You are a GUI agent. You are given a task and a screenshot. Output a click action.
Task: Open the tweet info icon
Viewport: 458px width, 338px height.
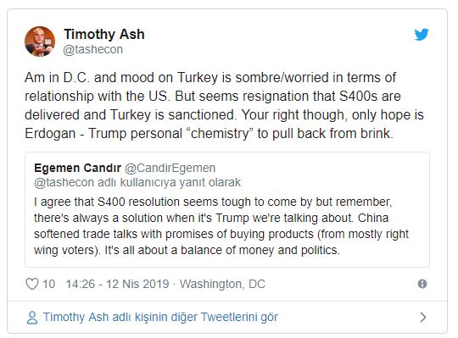422,284
